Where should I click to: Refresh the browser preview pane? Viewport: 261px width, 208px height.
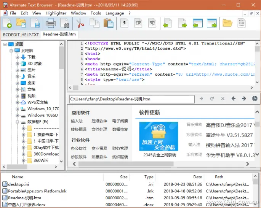tap(212, 99)
